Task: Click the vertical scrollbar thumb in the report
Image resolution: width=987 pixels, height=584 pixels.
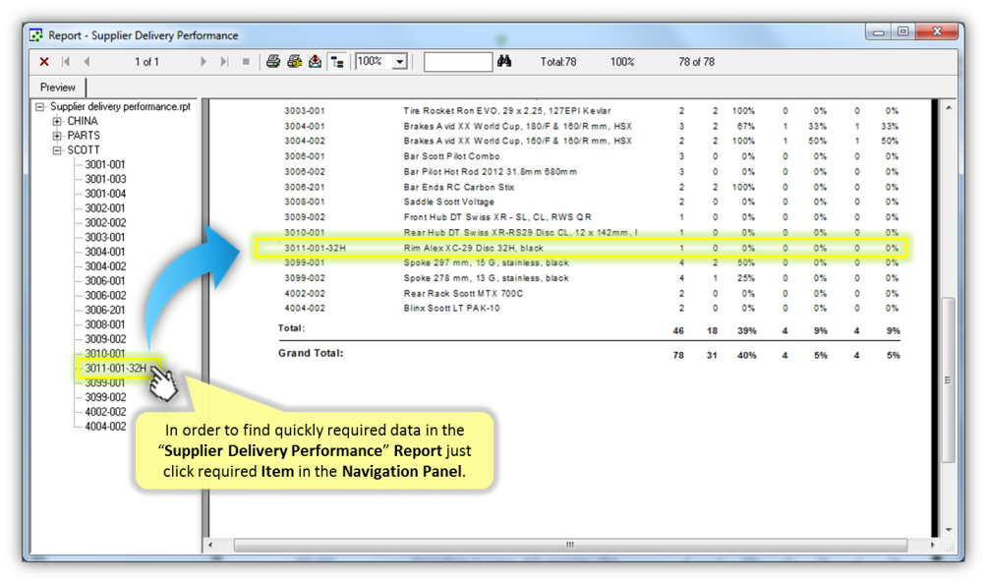Action: click(x=949, y=380)
